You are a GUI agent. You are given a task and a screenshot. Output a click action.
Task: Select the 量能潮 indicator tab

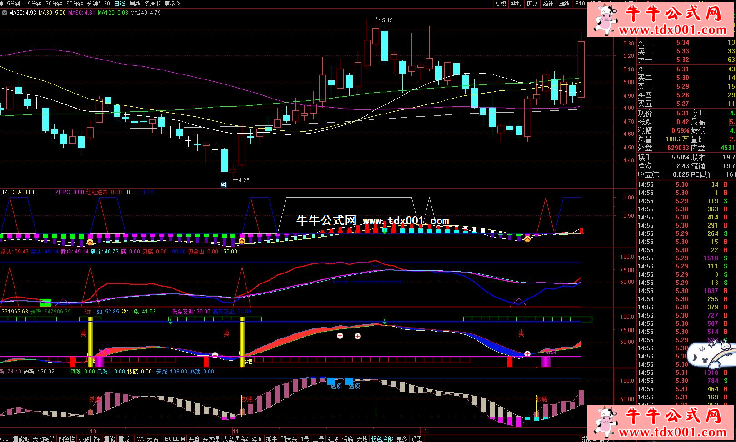pos(21,439)
